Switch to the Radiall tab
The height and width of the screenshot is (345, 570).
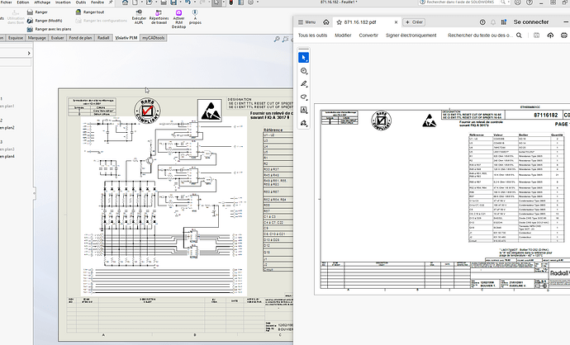coord(103,38)
